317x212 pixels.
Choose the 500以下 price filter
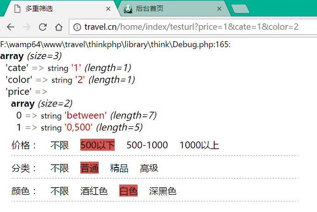[97, 146]
